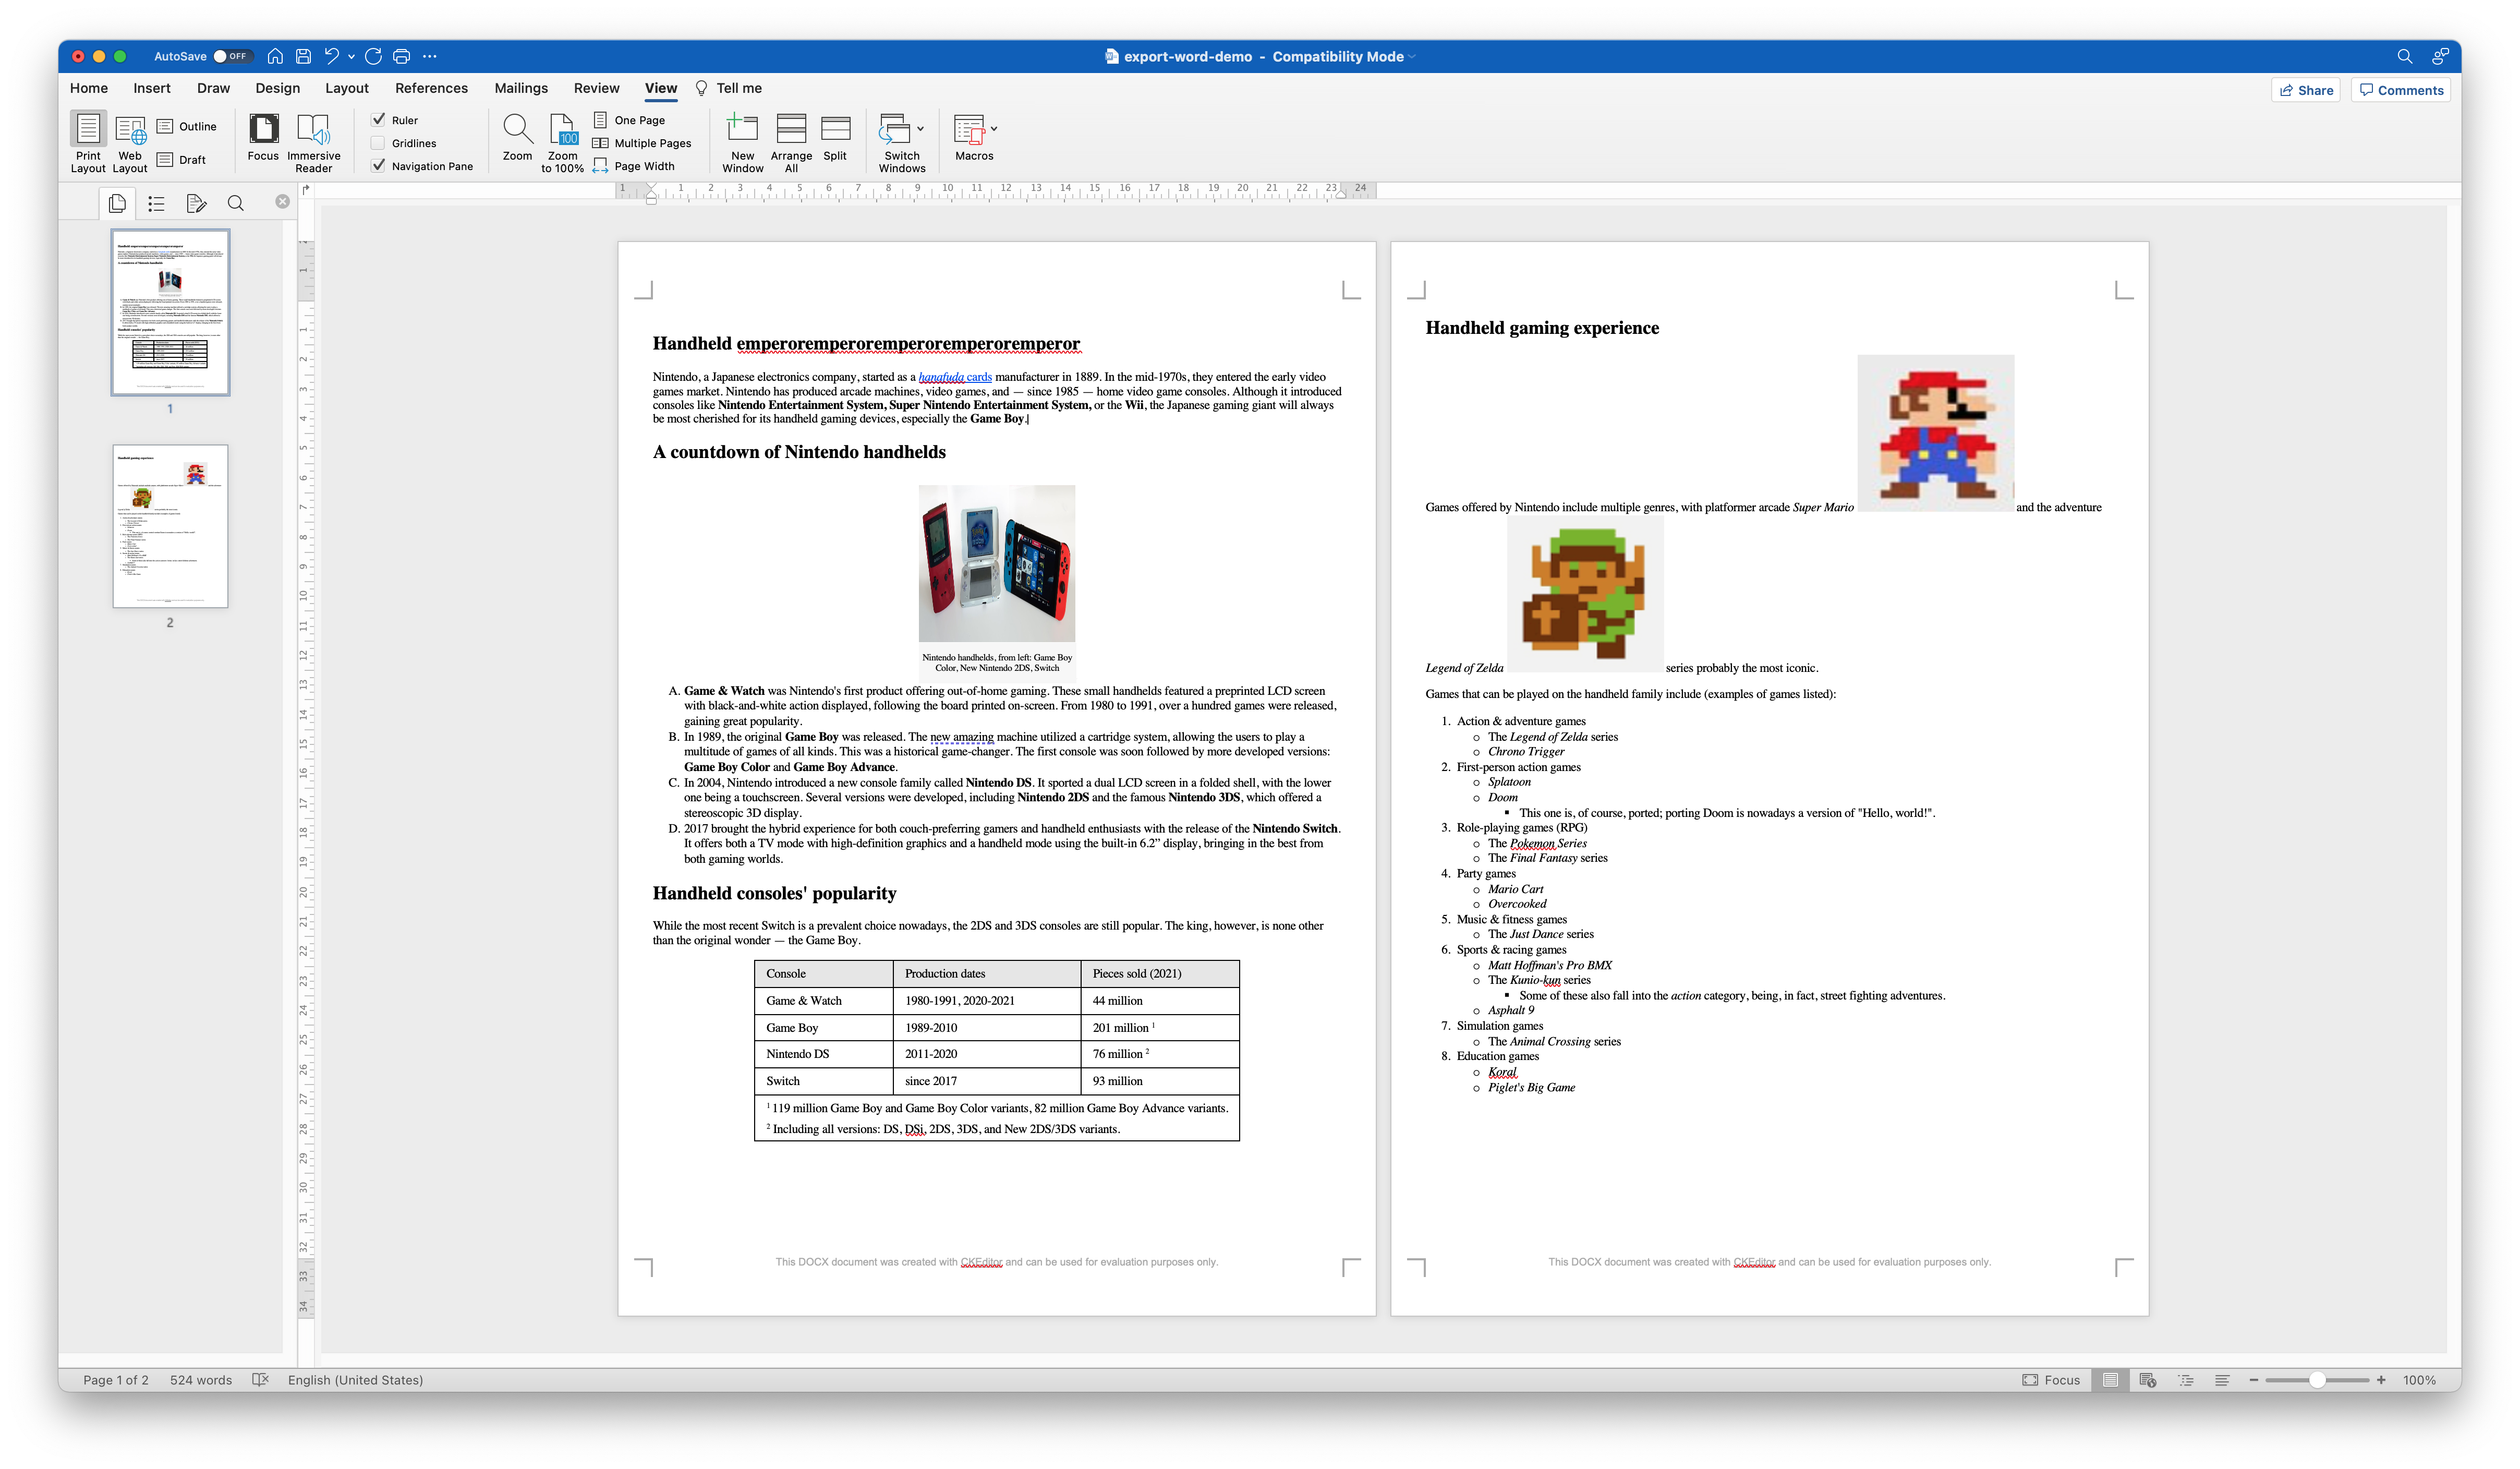This screenshot has height=1469, width=2520.
Task: Toggle Focus in status bar
Action: tap(2051, 1380)
